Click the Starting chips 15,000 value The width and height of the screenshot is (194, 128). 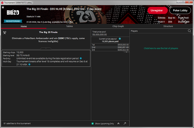click(x=20, y=52)
